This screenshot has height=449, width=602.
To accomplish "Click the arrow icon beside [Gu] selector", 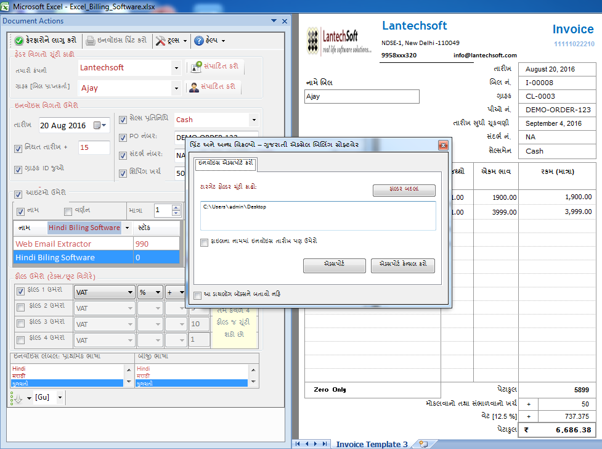I will (x=17, y=398).
